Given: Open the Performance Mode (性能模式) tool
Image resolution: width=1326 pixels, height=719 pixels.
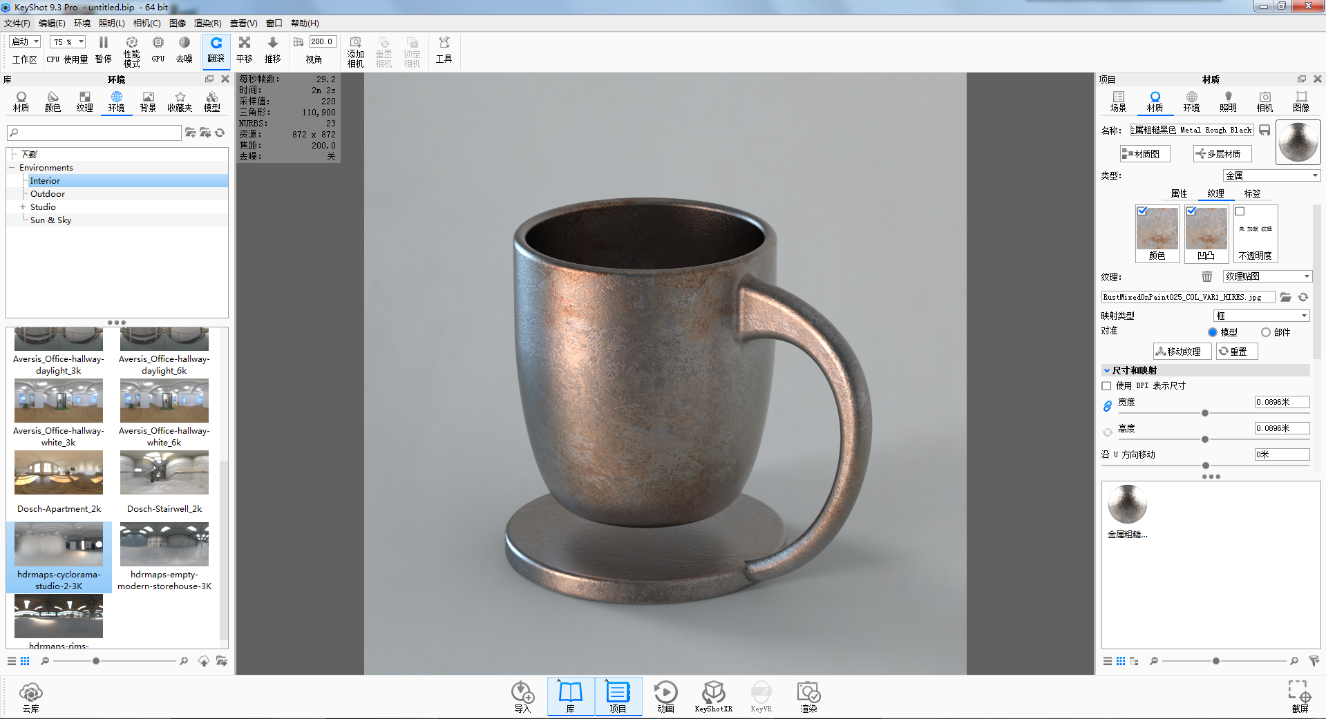Looking at the screenshot, I should pos(131,52).
